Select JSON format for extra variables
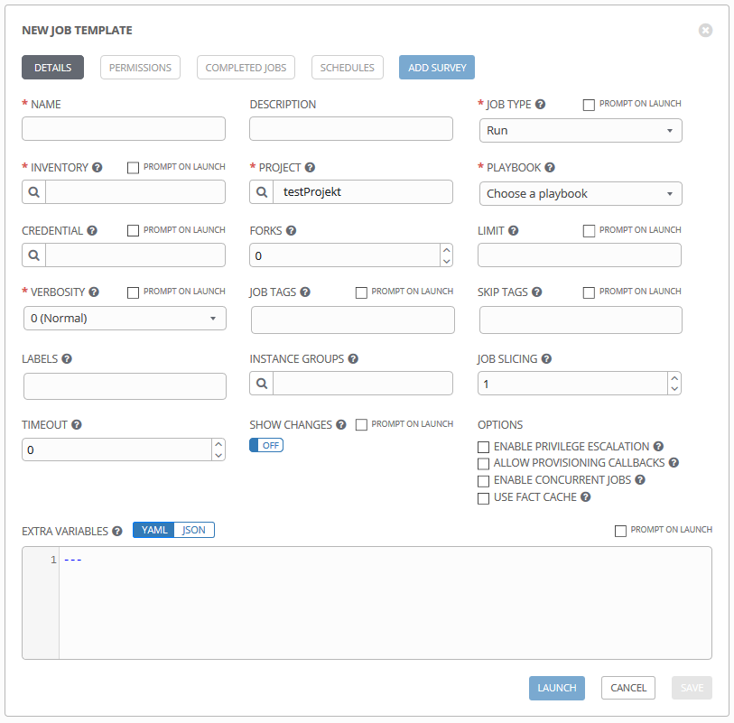This screenshot has height=723, width=734. [x=194, y=530]
